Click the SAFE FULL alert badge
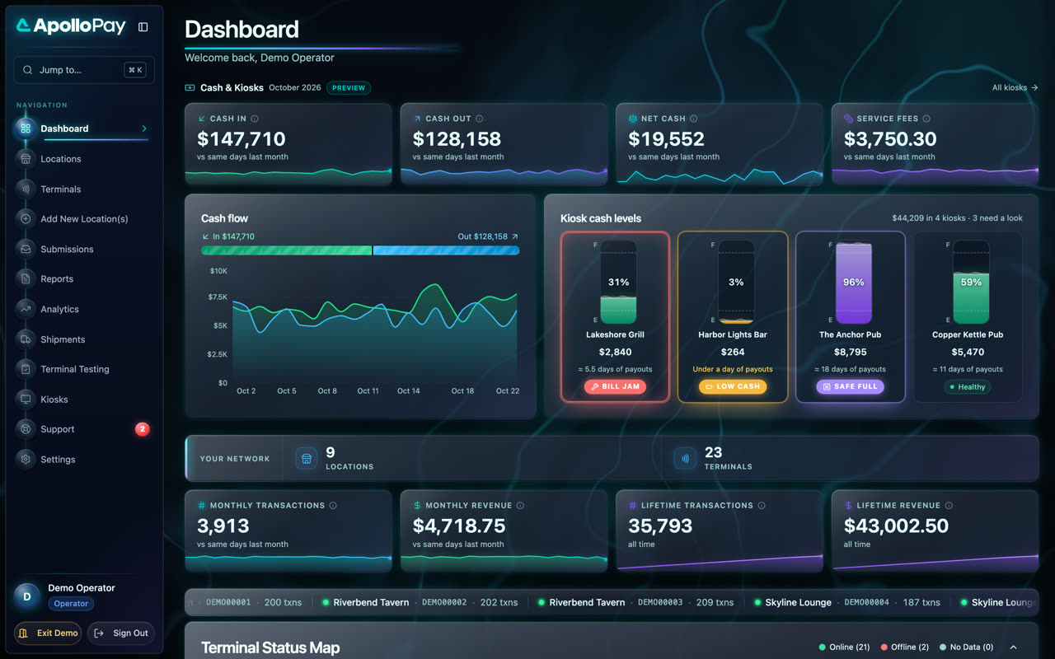1055x659 pixels. (850, 386)
